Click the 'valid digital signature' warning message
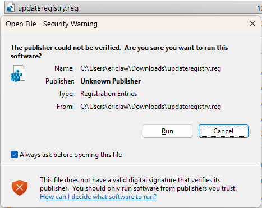This screenshot has width=262, height=208. [x=139, y=184]
